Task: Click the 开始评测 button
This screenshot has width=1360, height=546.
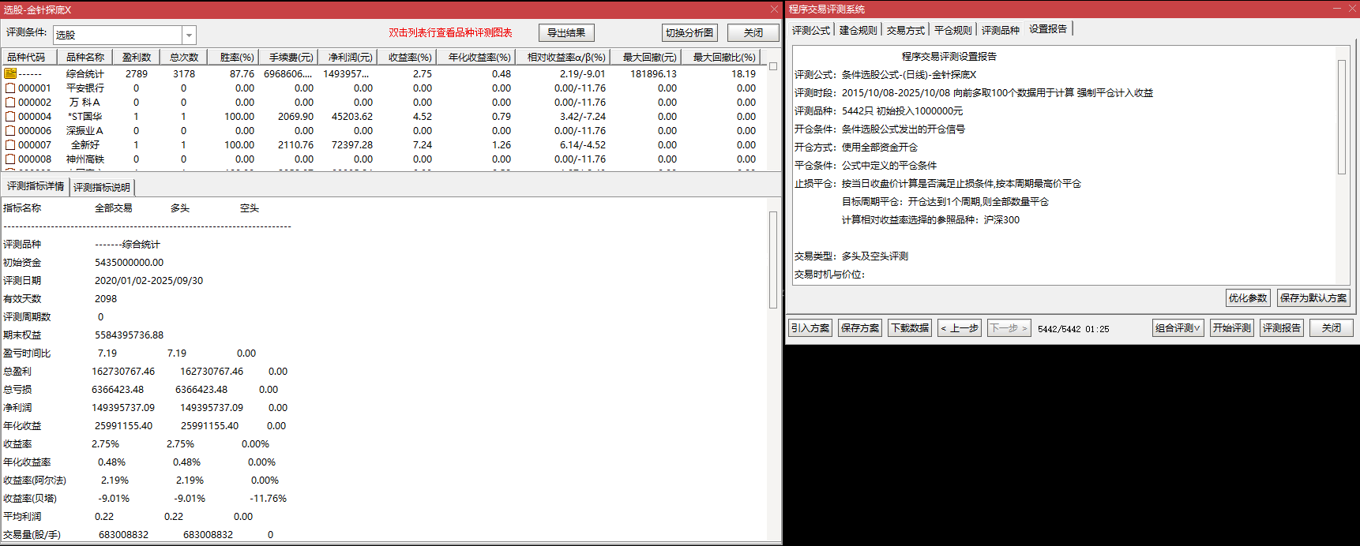Action: [x=1232, y=328]
